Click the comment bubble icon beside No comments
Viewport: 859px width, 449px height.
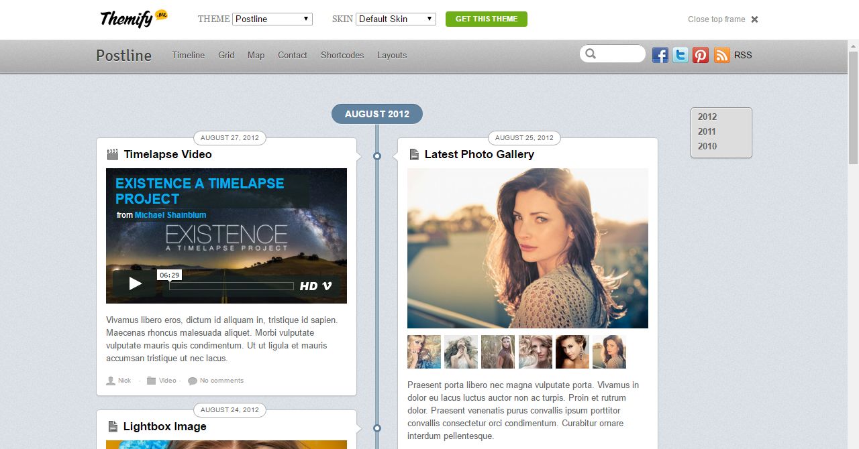193,381
